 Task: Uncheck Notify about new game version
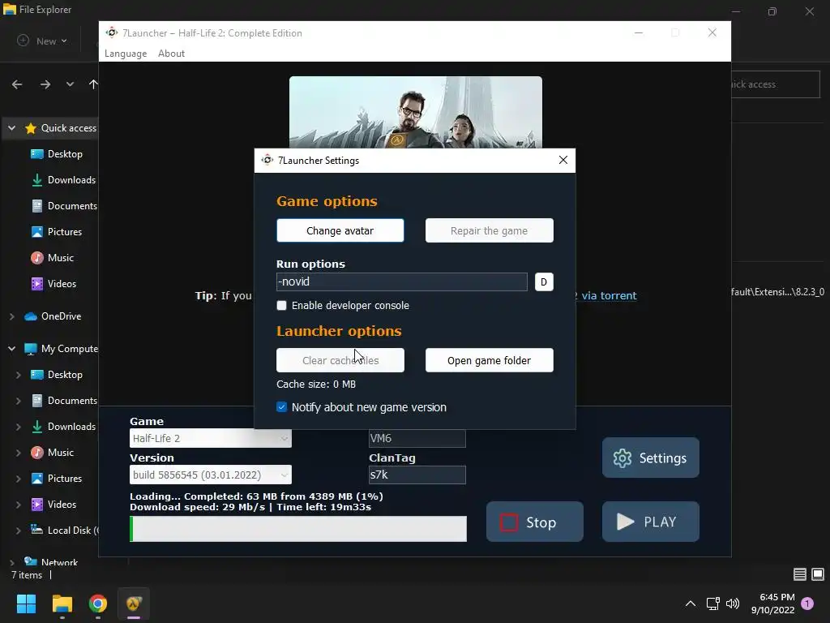[x=281, y=407]
